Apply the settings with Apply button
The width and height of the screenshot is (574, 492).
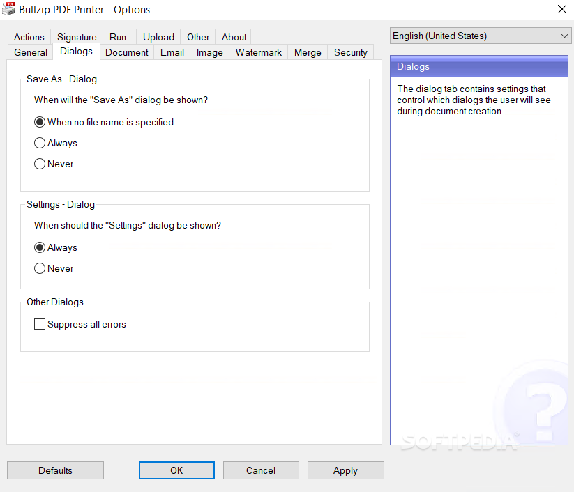click(x=345, y=470)
